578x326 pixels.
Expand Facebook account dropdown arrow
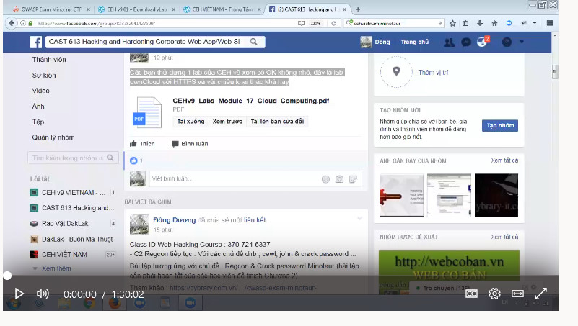(x=522, y=42)
